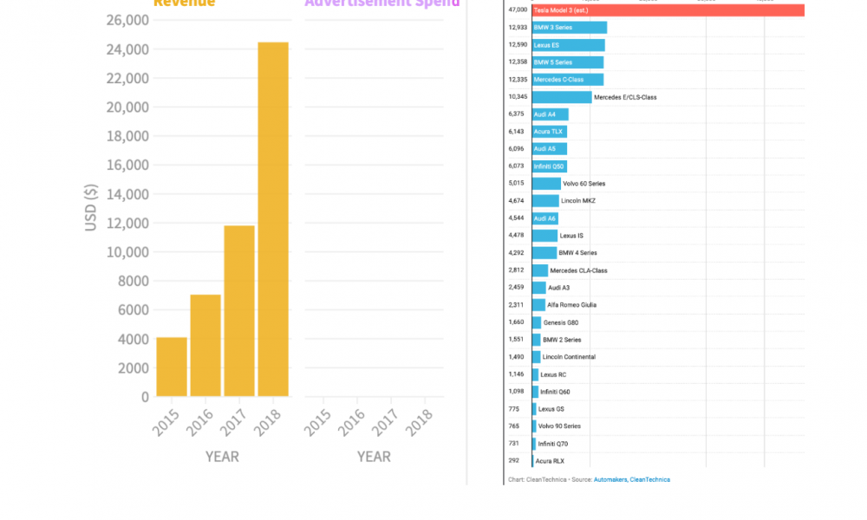
Task: Select the Infiniti Q50 bar
Action: (550, 166)
